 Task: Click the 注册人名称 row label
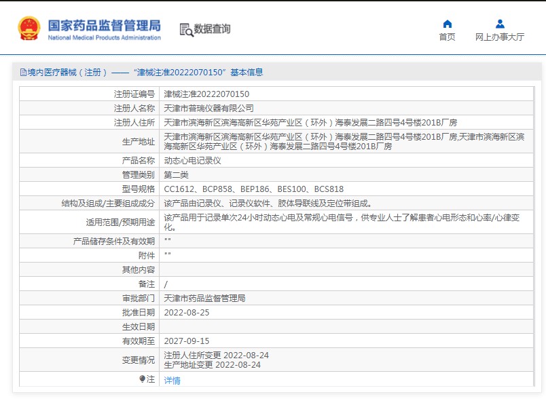(134, 109)
